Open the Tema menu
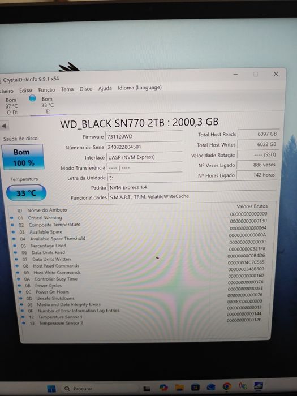Screen dimensions: 297x396 click(x=67, y=89)
